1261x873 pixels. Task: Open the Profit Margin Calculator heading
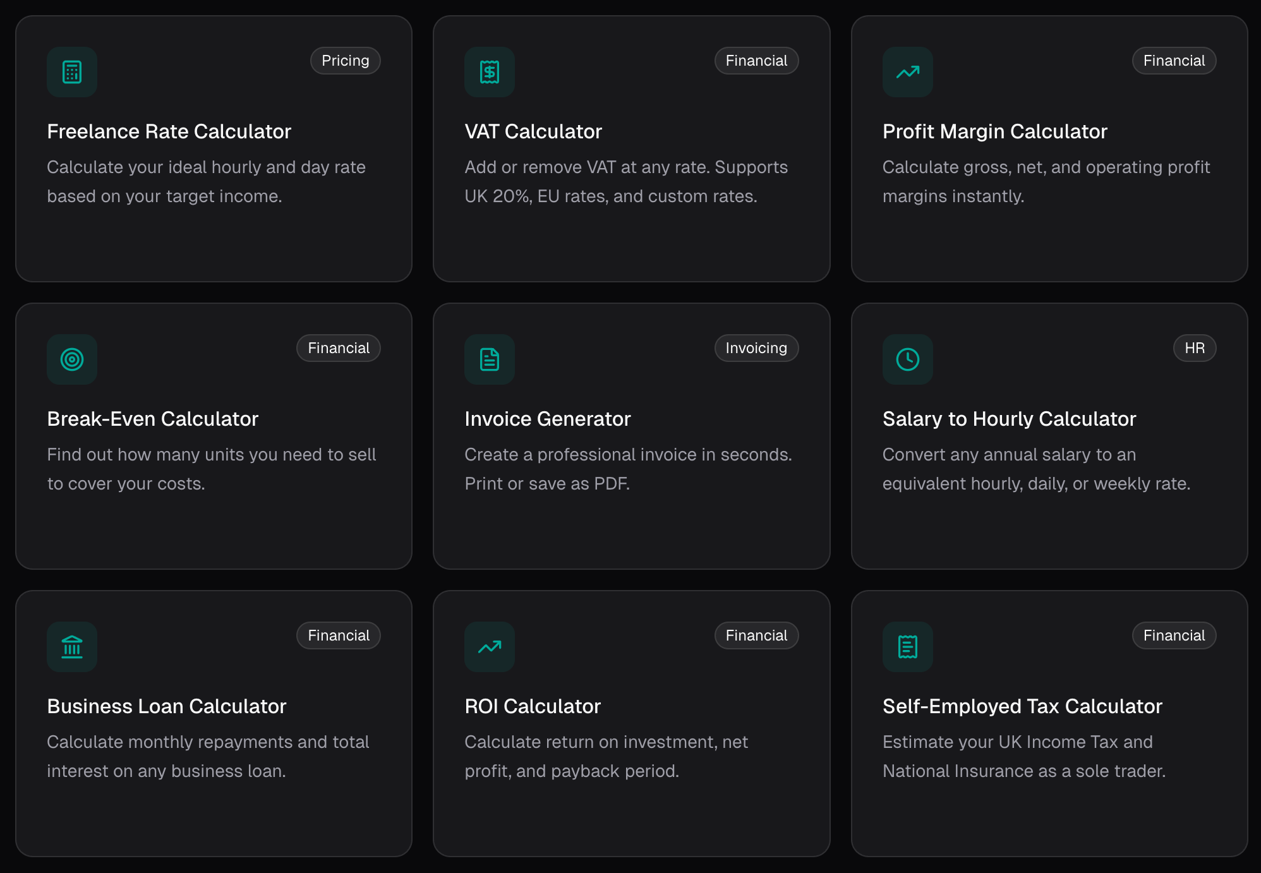994,131
